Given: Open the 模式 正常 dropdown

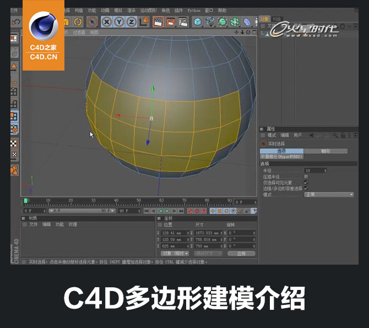Looking at the screenshot, I should (x=329, y=195).
